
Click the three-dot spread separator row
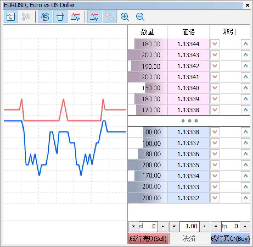[189, 121]
